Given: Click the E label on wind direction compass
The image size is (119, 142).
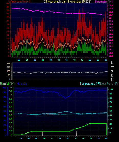Looking at the screenshot, I should point(112,75).
